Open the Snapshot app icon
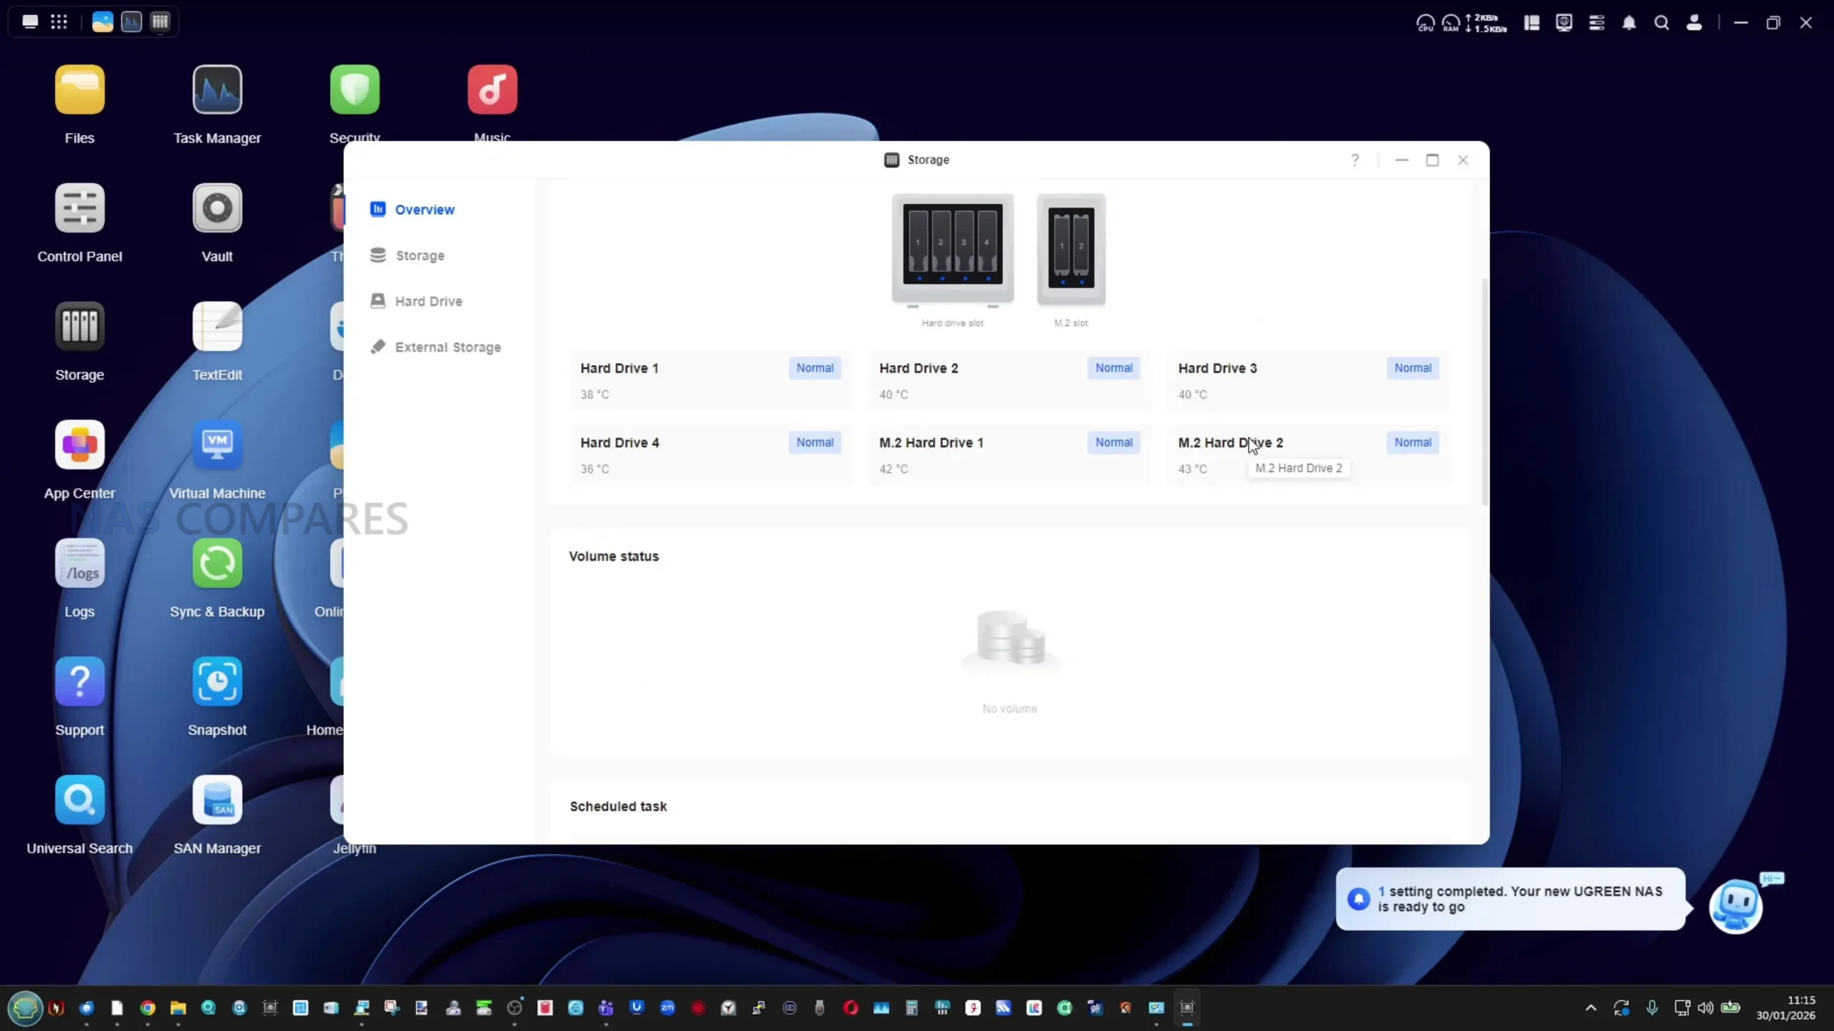The image size is (1834, 1031). (217, 682)
